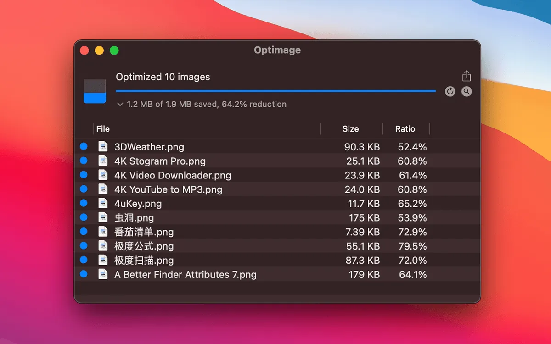Screen dimensions: 551x344
Task: Click the share icon in top right
Action: click(x=467, y=76)
